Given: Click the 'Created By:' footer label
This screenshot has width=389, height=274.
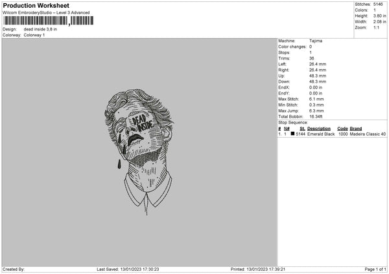Looking at the screenshot, I should click(14, 269).
